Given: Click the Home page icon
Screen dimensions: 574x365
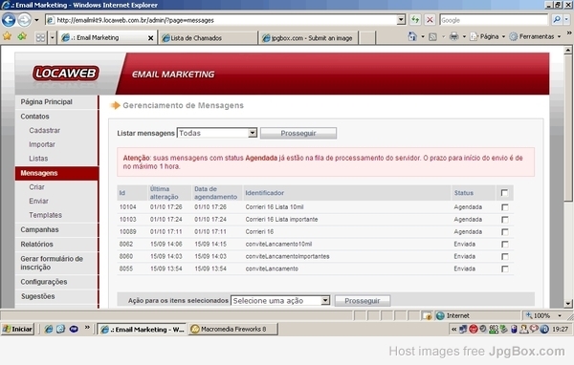Looking at the screenshot, I should (412, 36).
